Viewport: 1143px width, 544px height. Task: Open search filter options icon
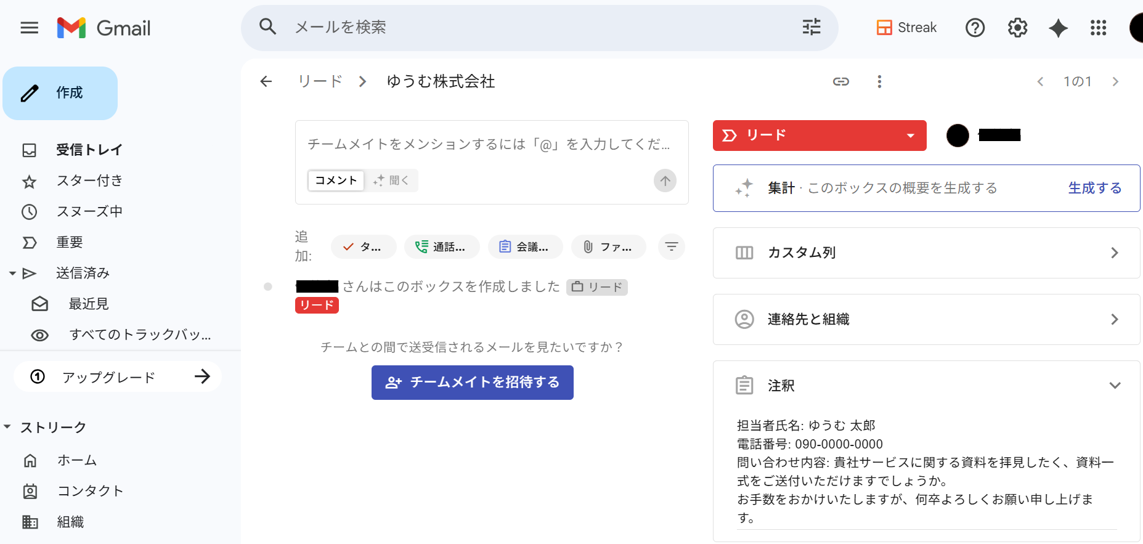pos(811,27)
